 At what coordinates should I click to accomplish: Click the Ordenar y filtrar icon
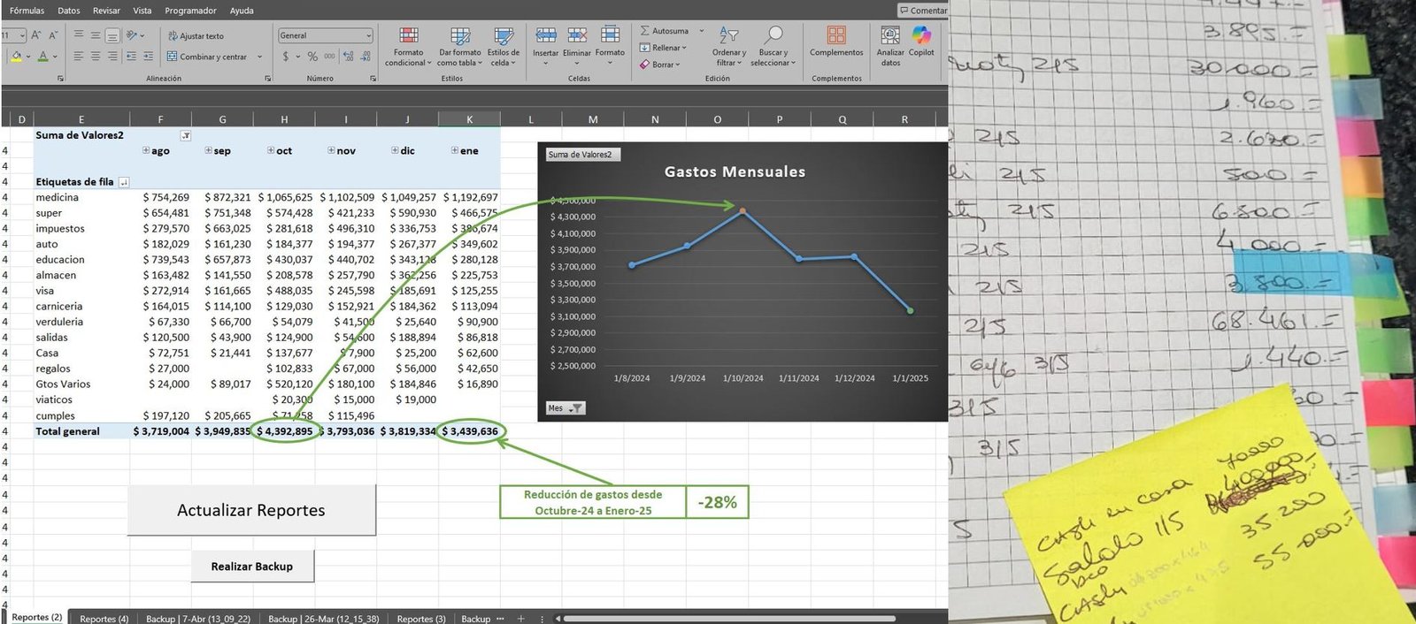(728, 36)
